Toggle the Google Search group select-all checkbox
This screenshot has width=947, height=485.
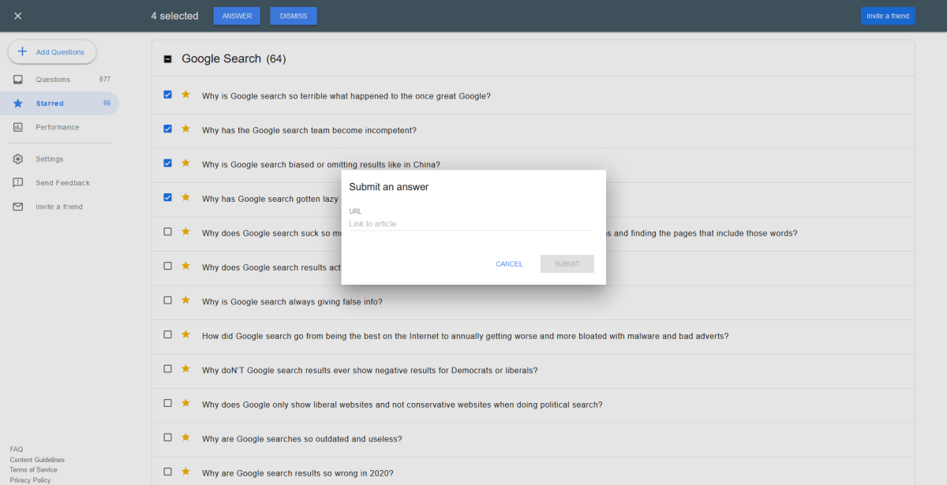(167, 59)
